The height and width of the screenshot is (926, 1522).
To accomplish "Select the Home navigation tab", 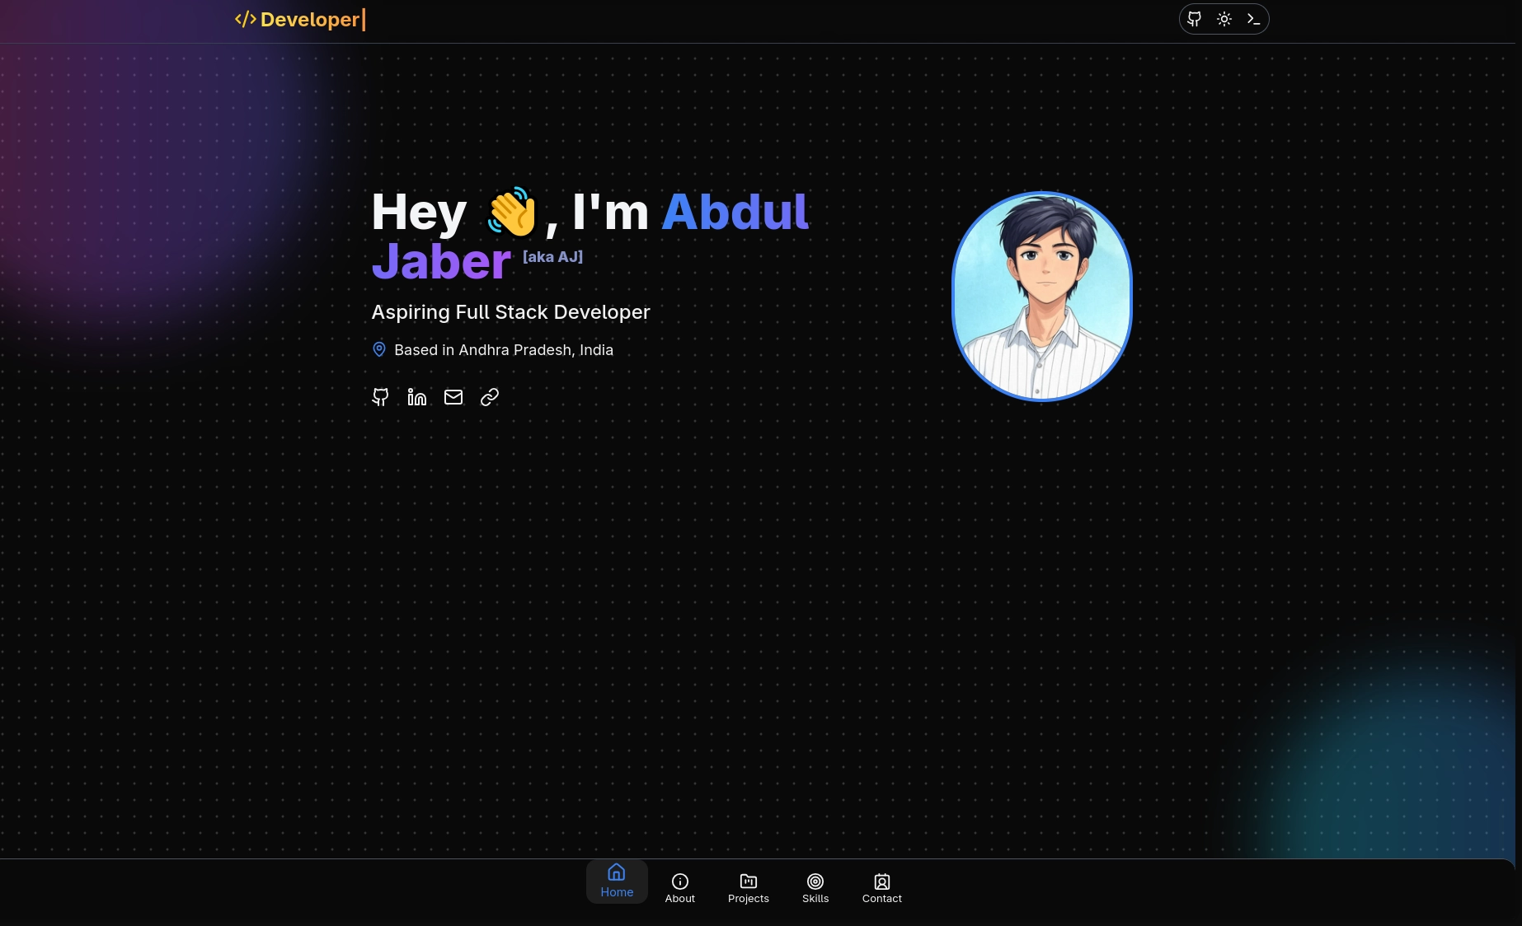I will point(617,882).
